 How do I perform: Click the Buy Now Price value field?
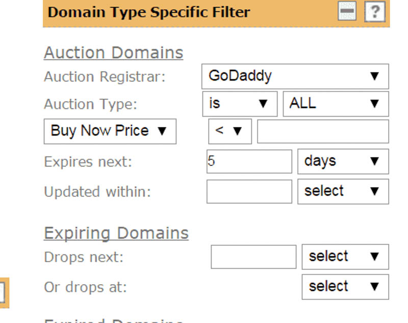(322, 131)
